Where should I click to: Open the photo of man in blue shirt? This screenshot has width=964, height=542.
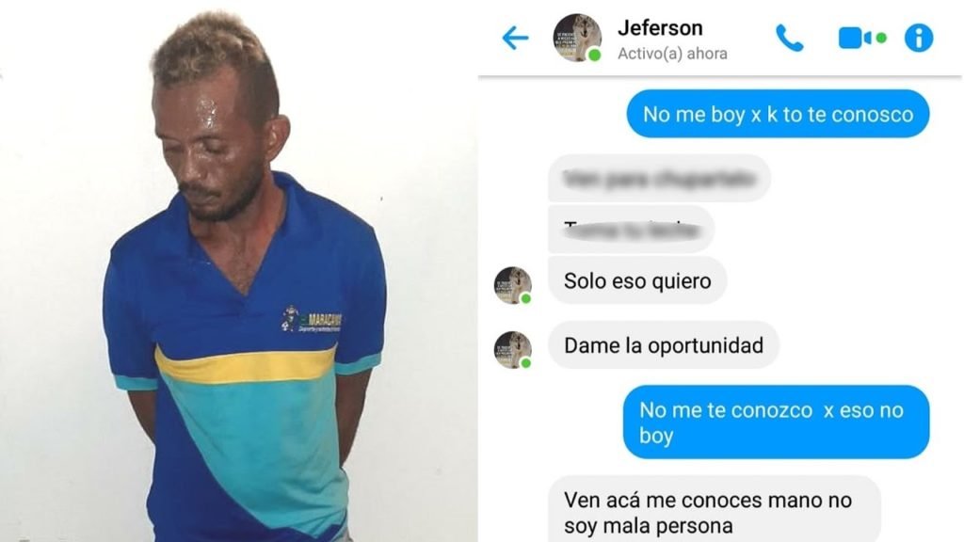238,271
